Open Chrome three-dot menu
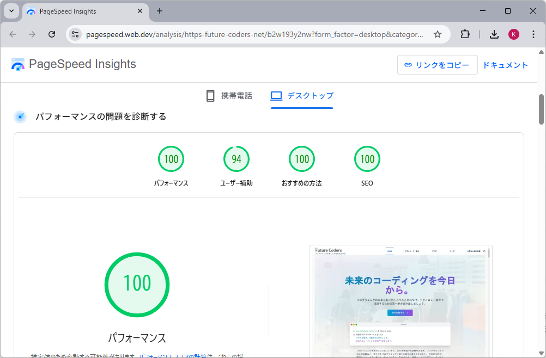 tap(533, 34)
